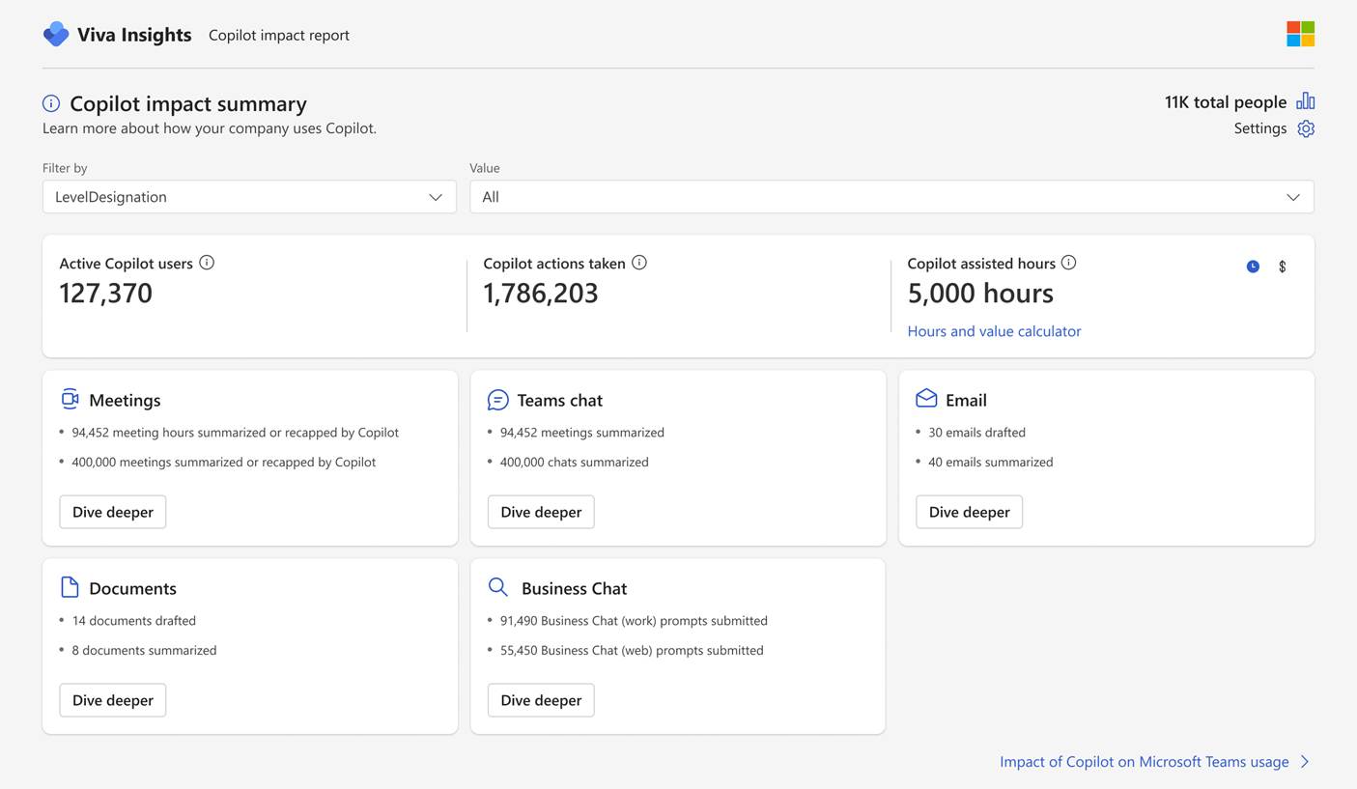The height and width of the screenshot is (789, 1357).
Task: Click '30 emails drafted' line
Action: pyautogui.click(x=977, y=433)
